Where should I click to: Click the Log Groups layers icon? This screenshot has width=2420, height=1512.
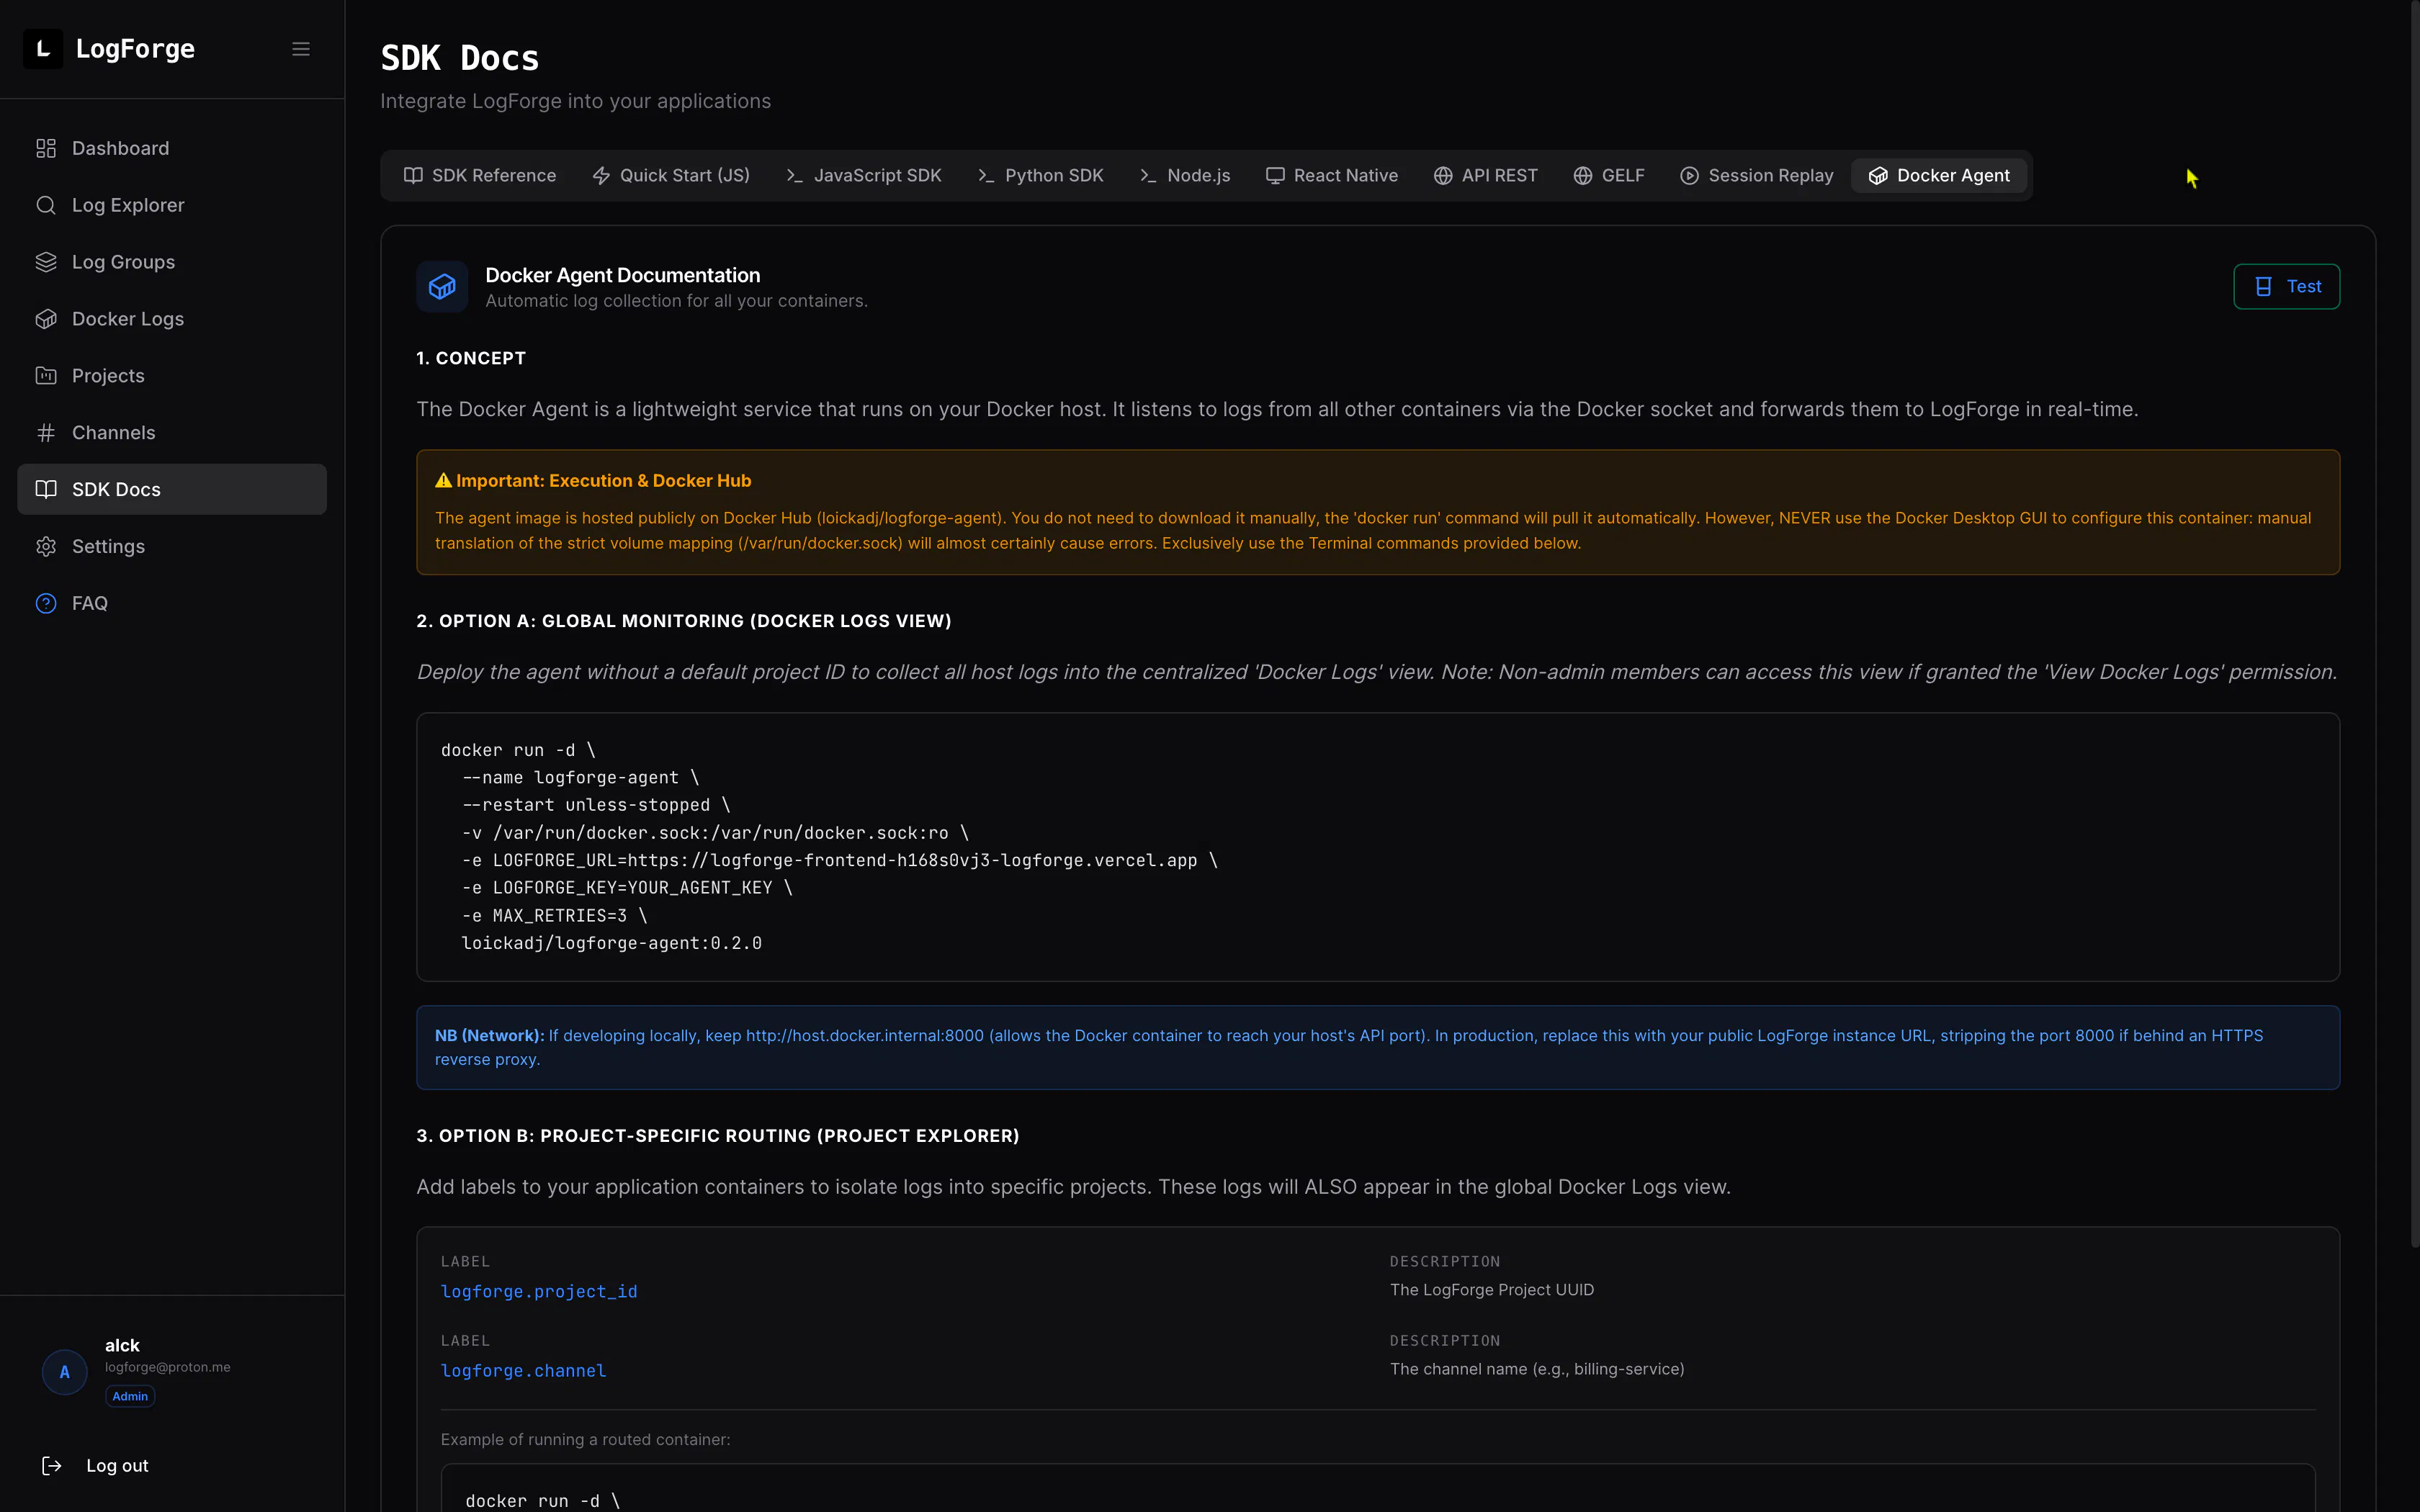coord(46,262)
